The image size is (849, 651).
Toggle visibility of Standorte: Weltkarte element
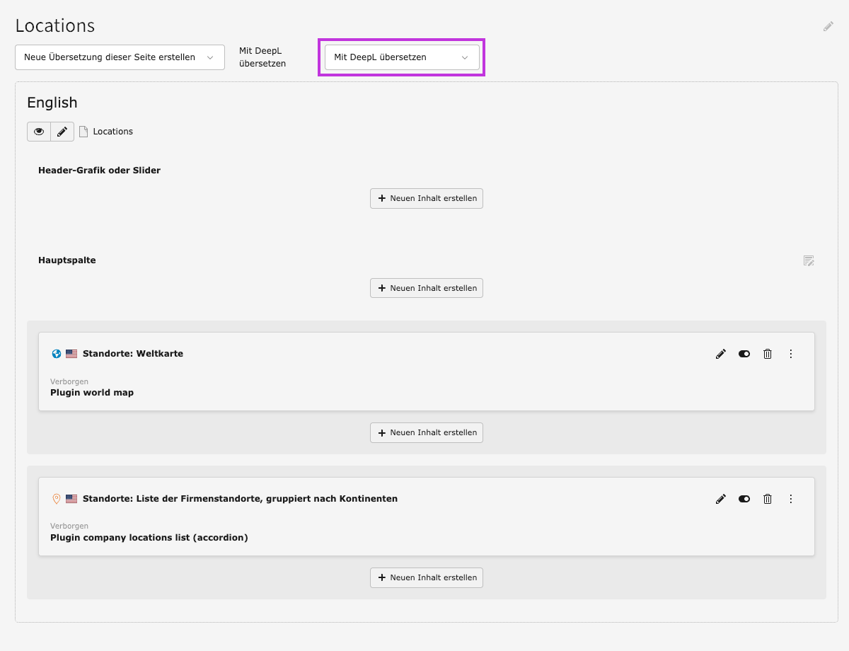coord(744,354)
